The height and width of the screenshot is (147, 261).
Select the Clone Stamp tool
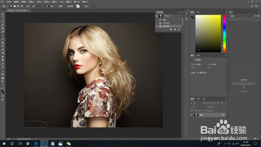[3, 43]
